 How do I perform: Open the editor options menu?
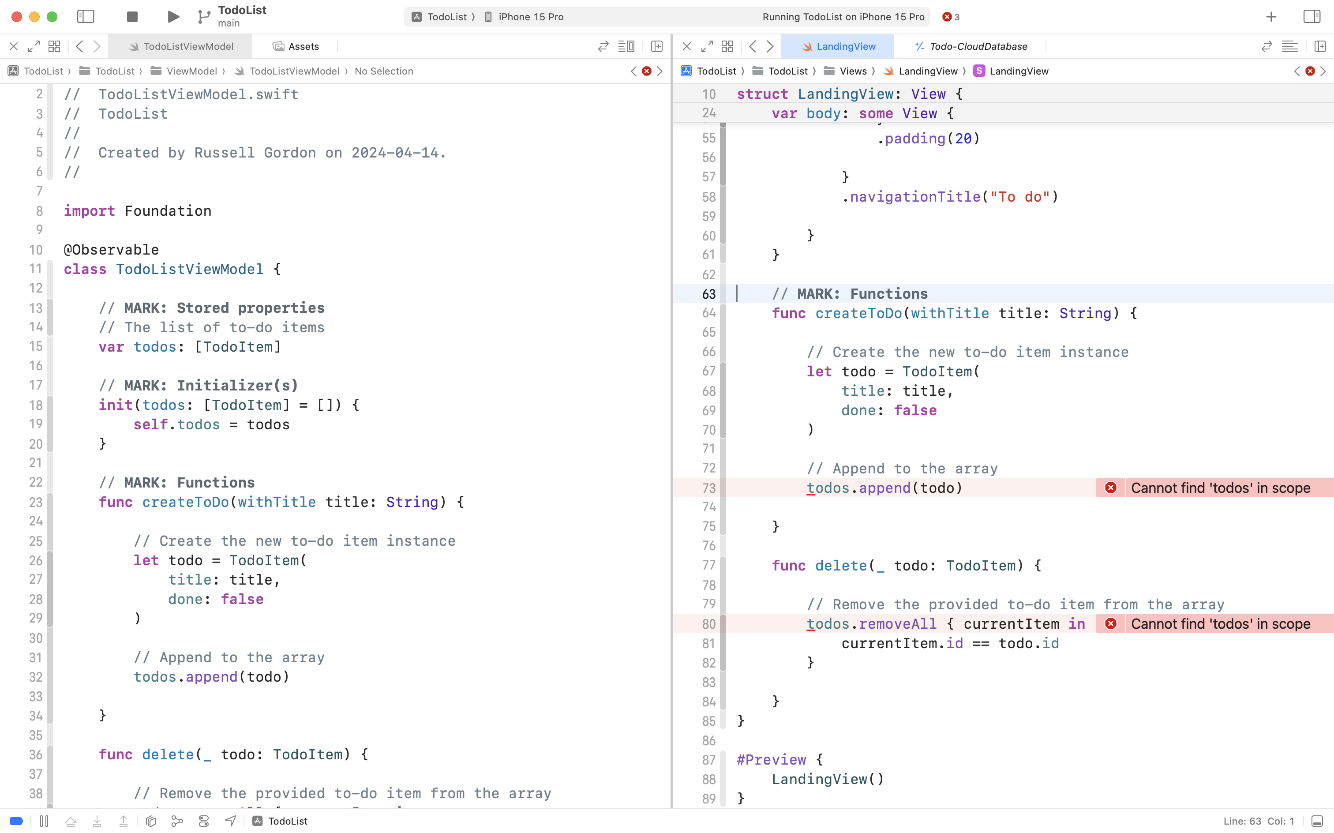click(626, 46)
